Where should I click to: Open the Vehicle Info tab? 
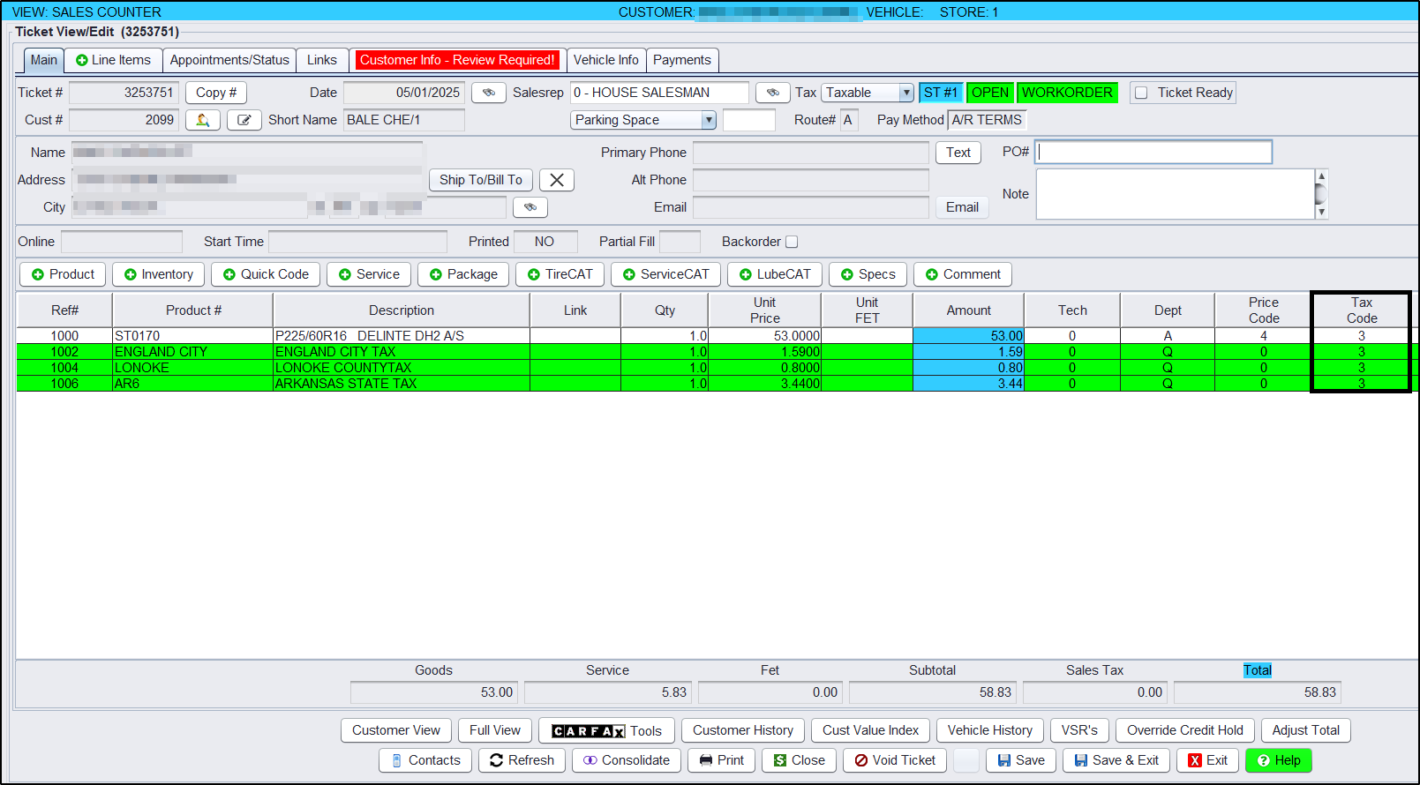click(x=605, y=60)
